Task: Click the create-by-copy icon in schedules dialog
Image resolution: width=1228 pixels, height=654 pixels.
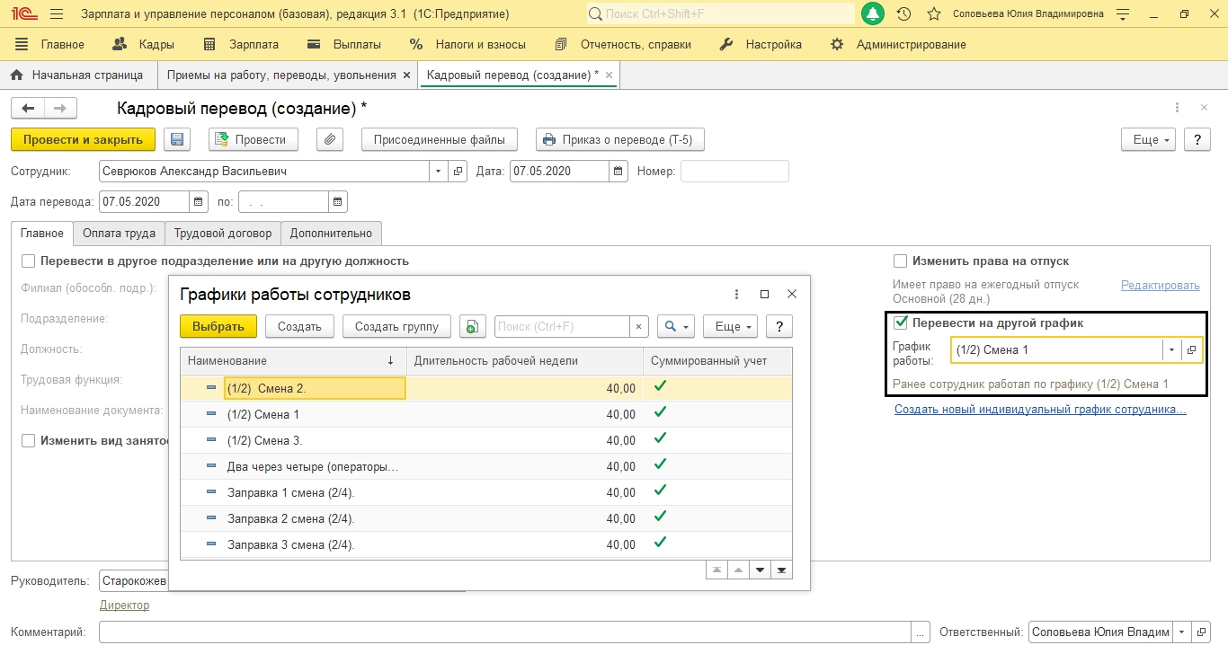Action: point(473,327)
